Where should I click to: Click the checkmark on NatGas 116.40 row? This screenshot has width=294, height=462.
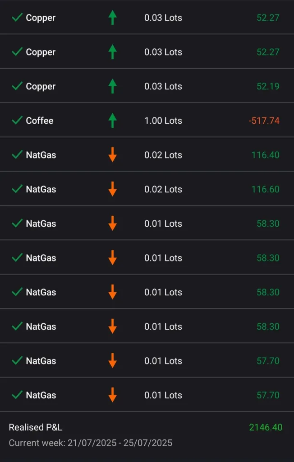click(17, 155)
